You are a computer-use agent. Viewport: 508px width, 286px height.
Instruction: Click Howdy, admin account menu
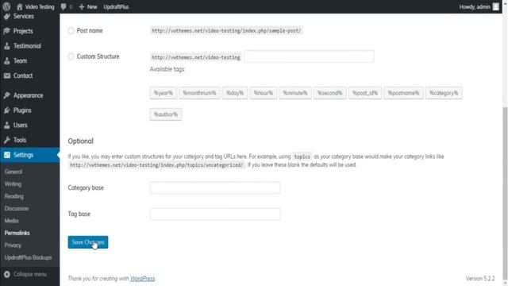tap(479, 7)
